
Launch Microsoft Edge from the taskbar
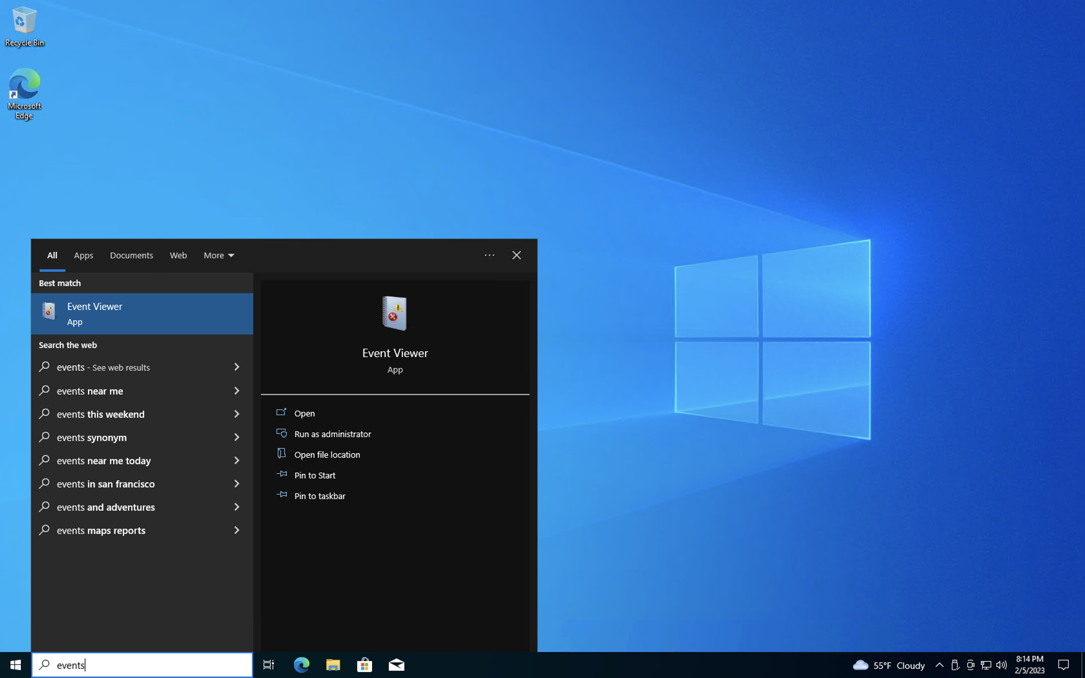(301, 665)
